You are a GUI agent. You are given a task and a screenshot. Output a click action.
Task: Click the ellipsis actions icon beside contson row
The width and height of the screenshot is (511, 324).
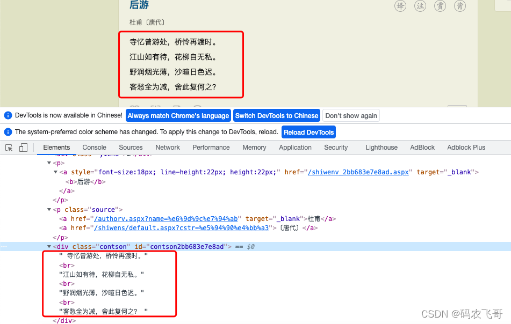(x=4, y=247)
